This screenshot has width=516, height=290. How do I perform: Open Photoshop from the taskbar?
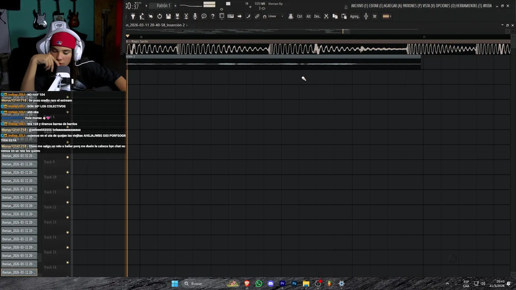[x=294, y=284]
